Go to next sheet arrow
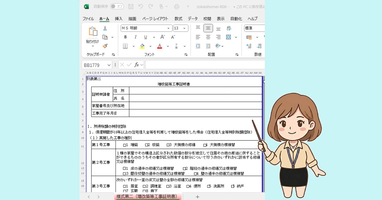 click(x=98, y=197)
